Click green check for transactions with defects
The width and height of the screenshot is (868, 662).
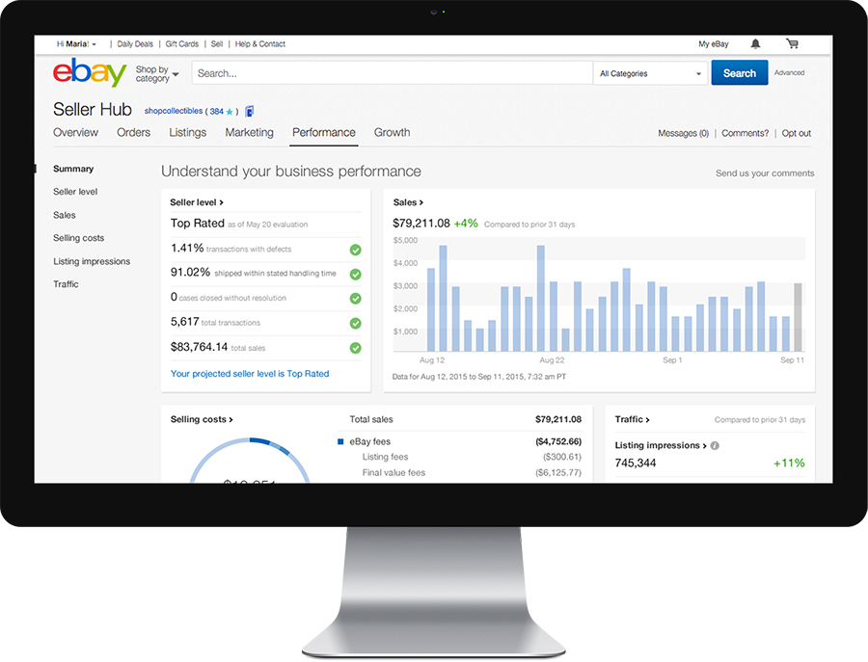[x=355, y=250]
